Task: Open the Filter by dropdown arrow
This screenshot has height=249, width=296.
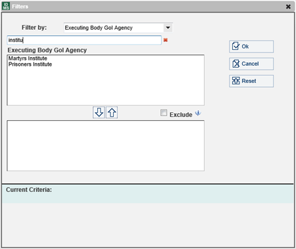Action: (x=168, y=28)
